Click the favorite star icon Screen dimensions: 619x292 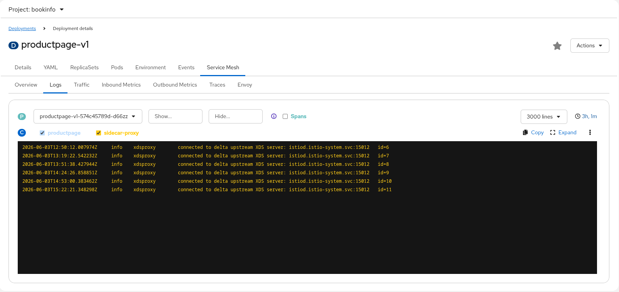(557, 46)
